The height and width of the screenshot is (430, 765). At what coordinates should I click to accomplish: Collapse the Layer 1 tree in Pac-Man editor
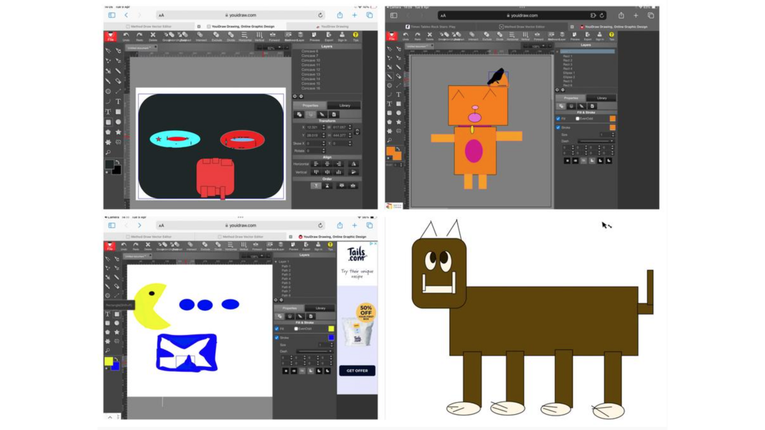276,262
